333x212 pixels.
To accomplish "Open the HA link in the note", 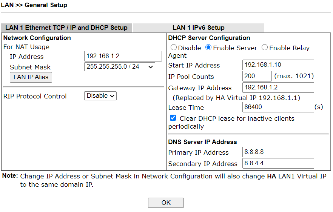I will 271,177.
